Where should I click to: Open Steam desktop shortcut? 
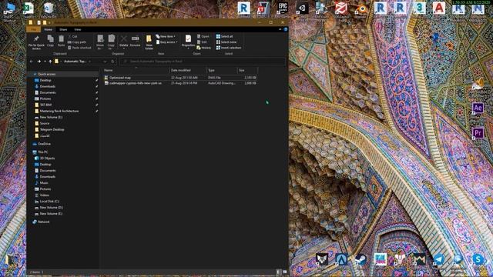point(361,260)
